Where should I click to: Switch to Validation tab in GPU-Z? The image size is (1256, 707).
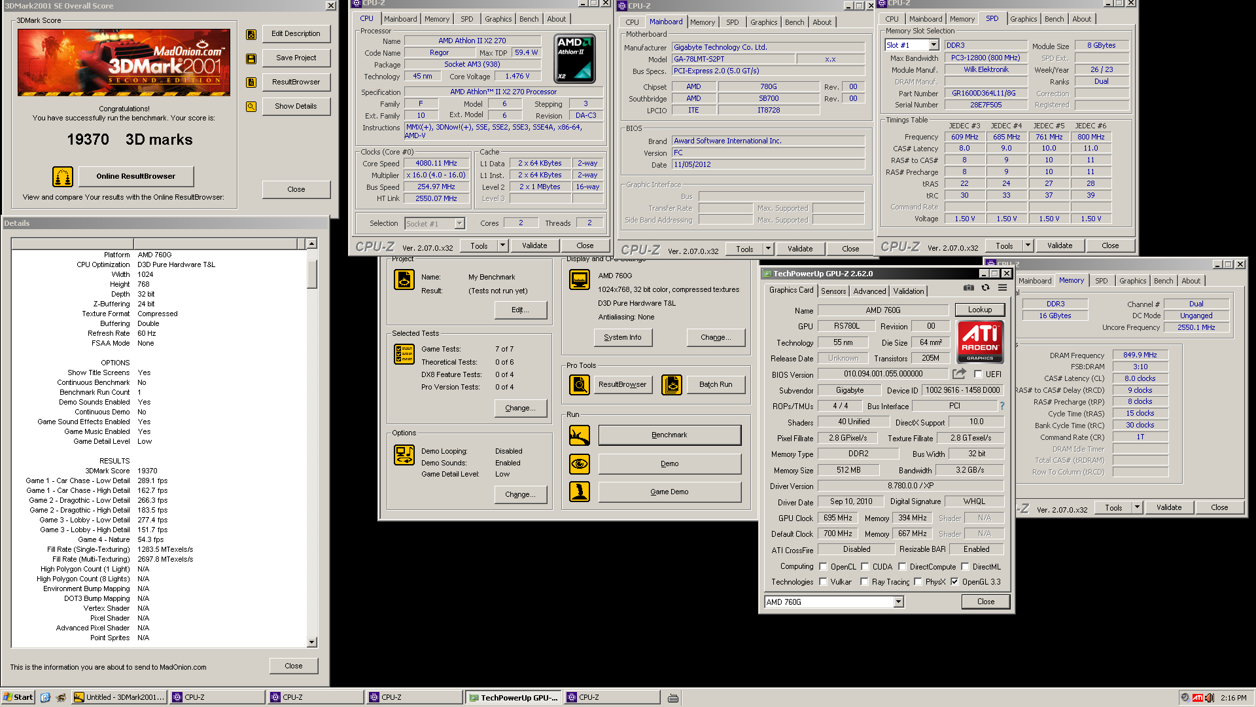[909, 291]
